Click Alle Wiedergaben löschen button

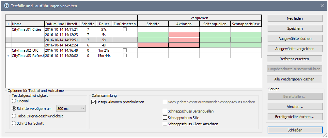(294, 79)
